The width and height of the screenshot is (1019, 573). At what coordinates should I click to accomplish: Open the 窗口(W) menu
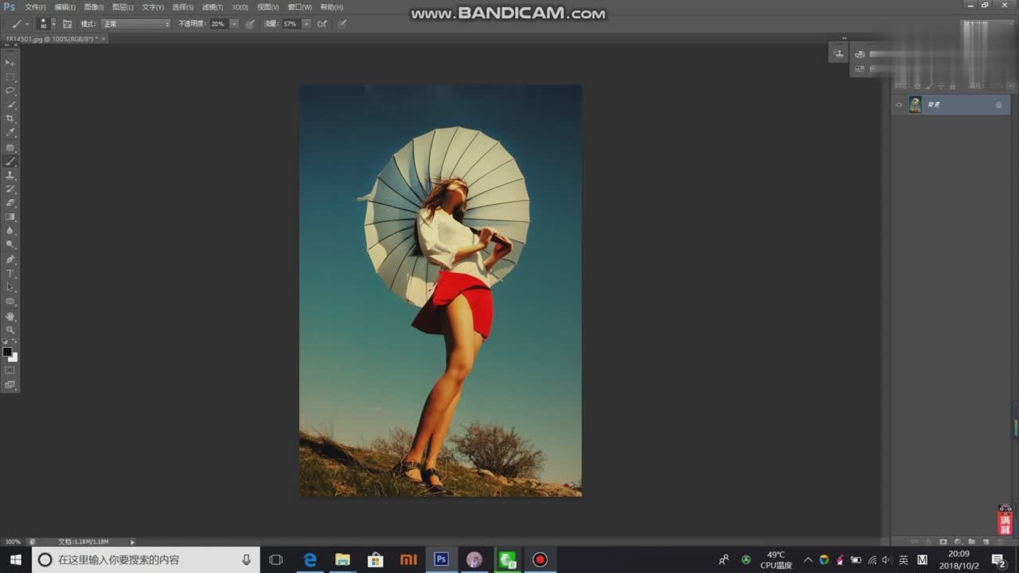pos(299,7)
